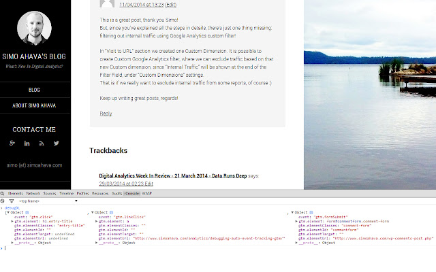Click gtm.elementTarget: undefined line

click(44, 234)
